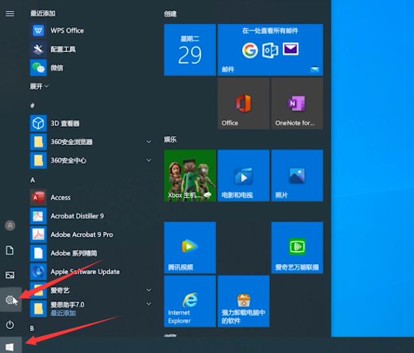Open 3D 查看器 app
The width and height of the screenshot is (414, 353).
coord(91,123)
